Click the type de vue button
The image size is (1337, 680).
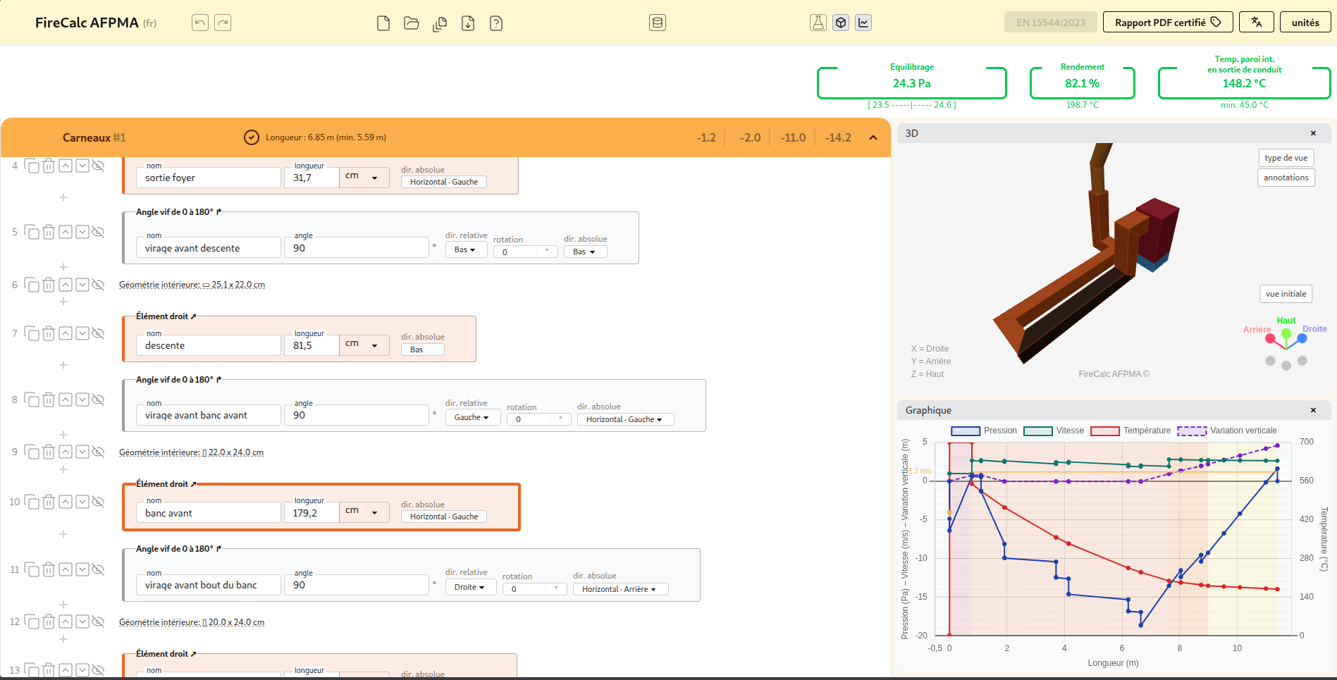click(x=1286, y=158)
